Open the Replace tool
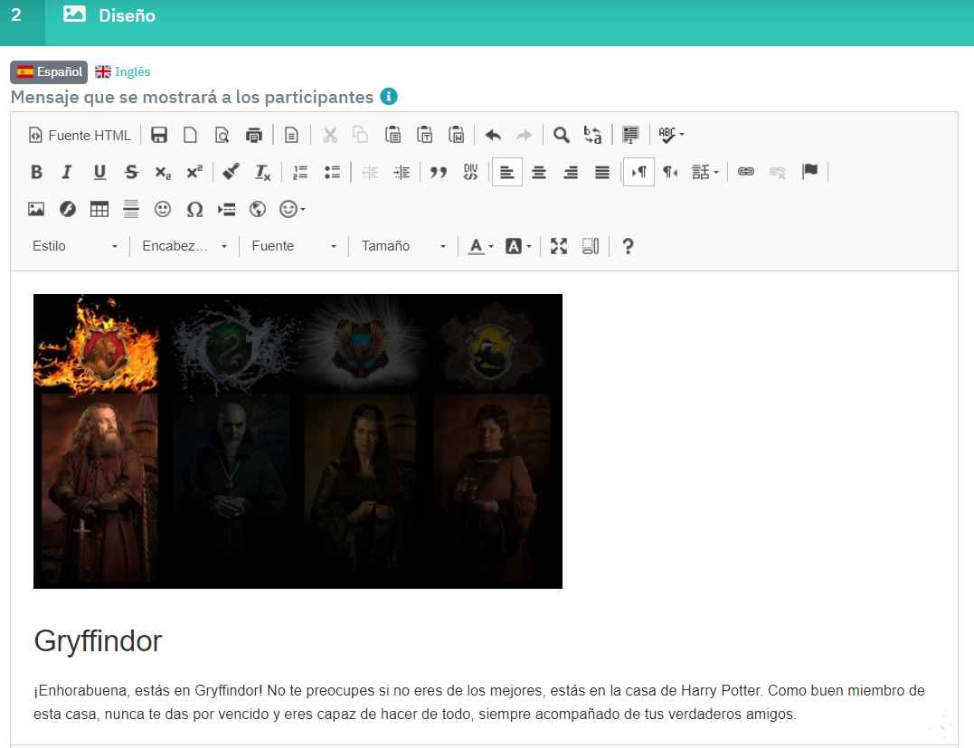This screenshot has width=974, height=748. (x=592, y=135)
